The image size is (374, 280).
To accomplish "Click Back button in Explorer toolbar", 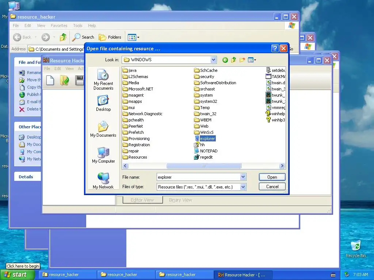I will (x=22, y=37).
